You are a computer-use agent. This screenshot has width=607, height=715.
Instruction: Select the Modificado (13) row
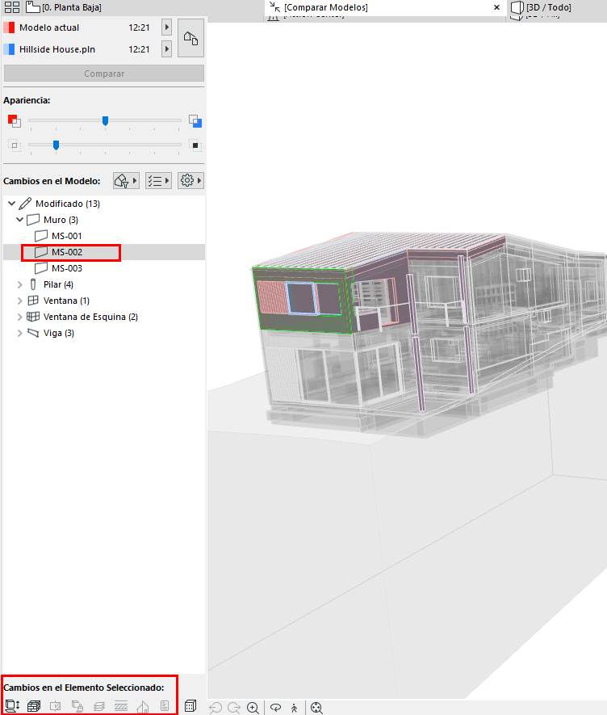click(x=104, y=204)
